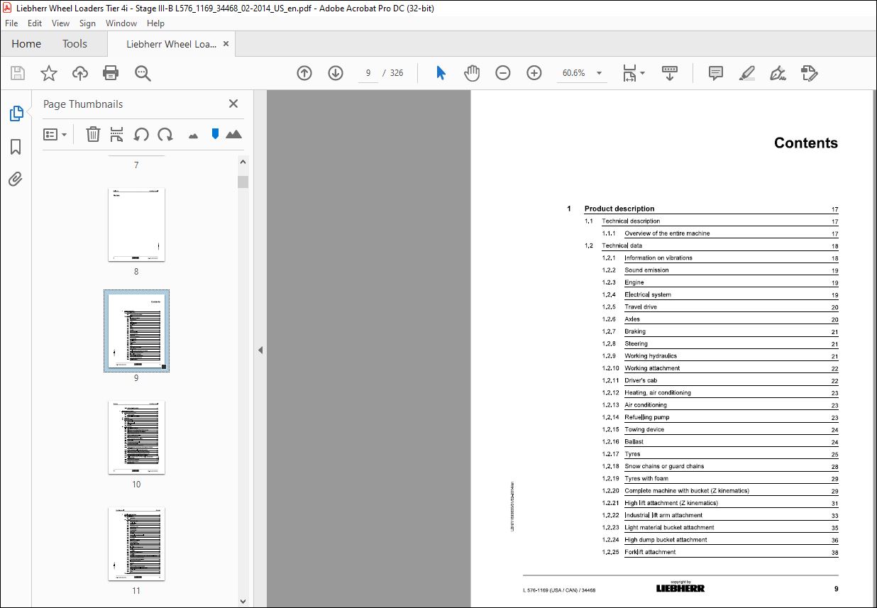Open 'Refuelling pump' contents entry
This screenshot has height=608, width=877.
coord(647,417)
